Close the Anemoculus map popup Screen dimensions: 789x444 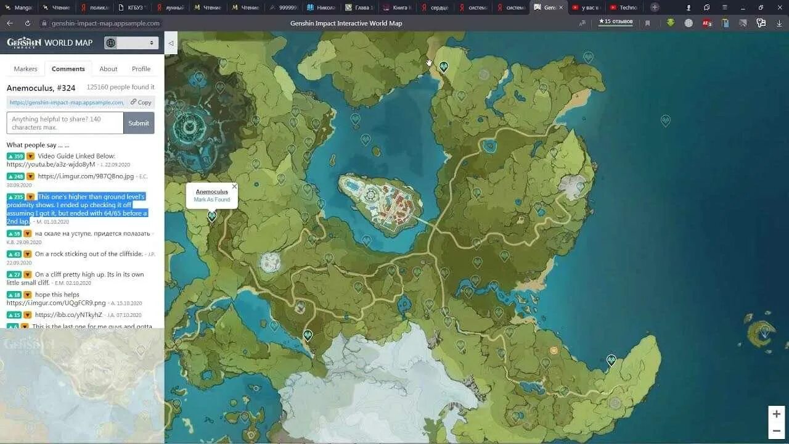[234, 186]
